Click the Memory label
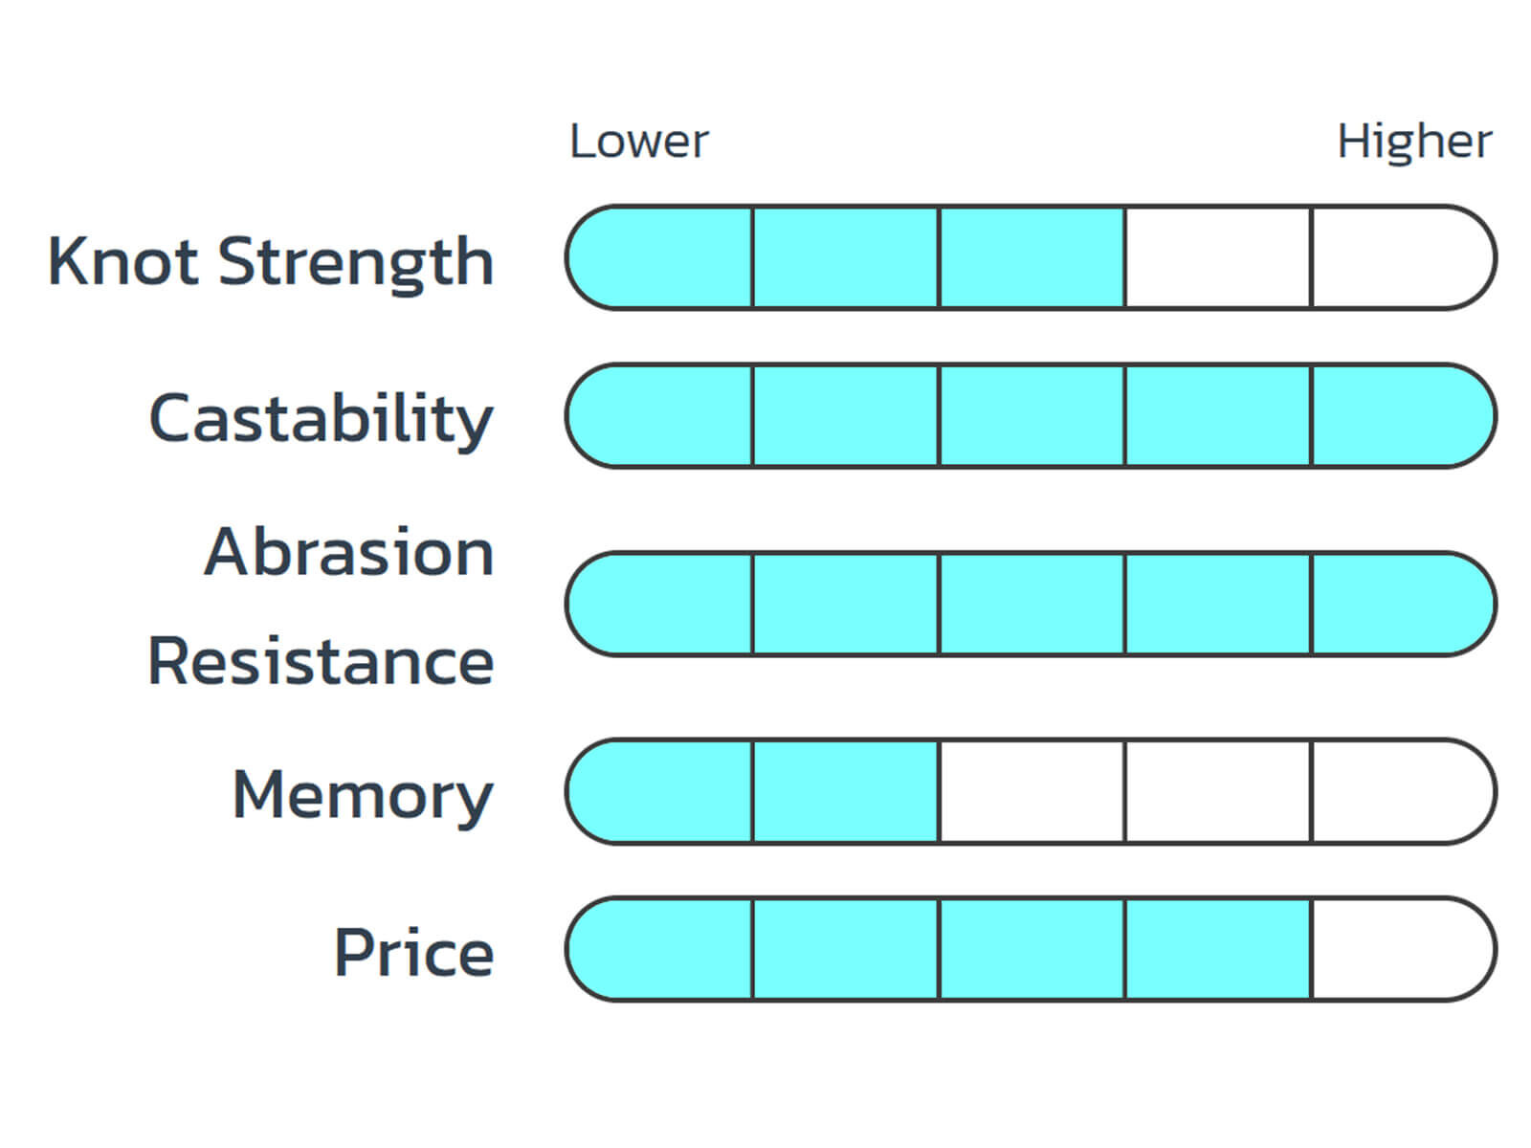The image size is (1531, 1148). 363,796
